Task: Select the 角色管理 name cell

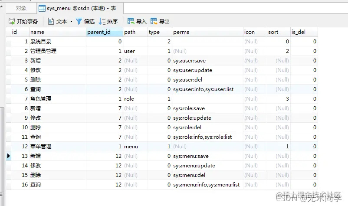Action: (x=58, y=99)
